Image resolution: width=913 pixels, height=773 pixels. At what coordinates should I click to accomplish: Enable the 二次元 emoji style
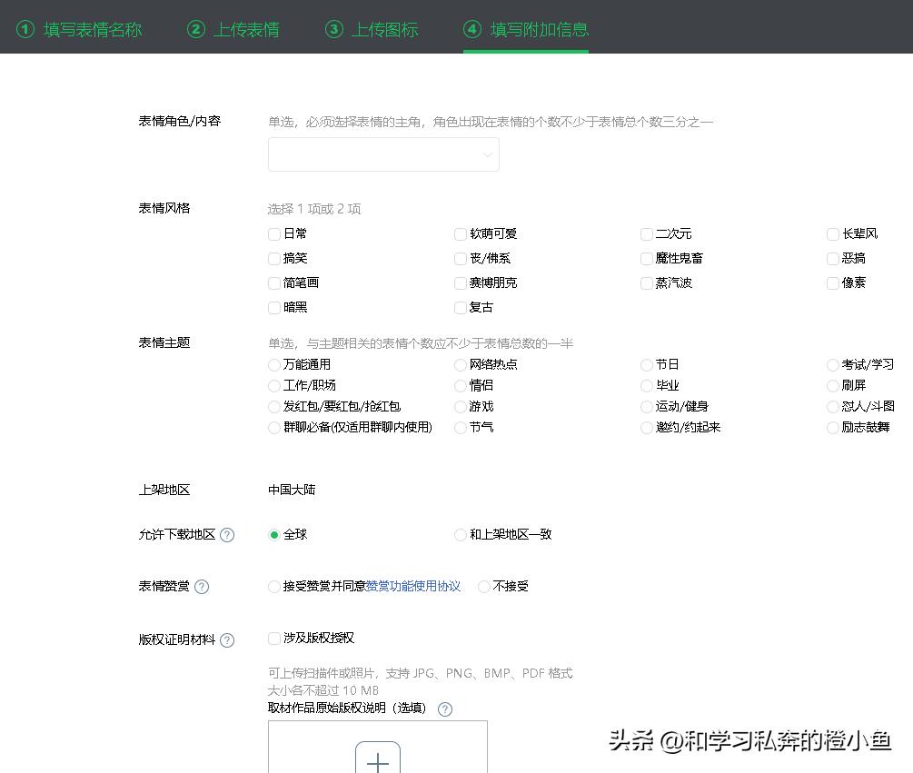pyautogui.click(x=646, y=233)
